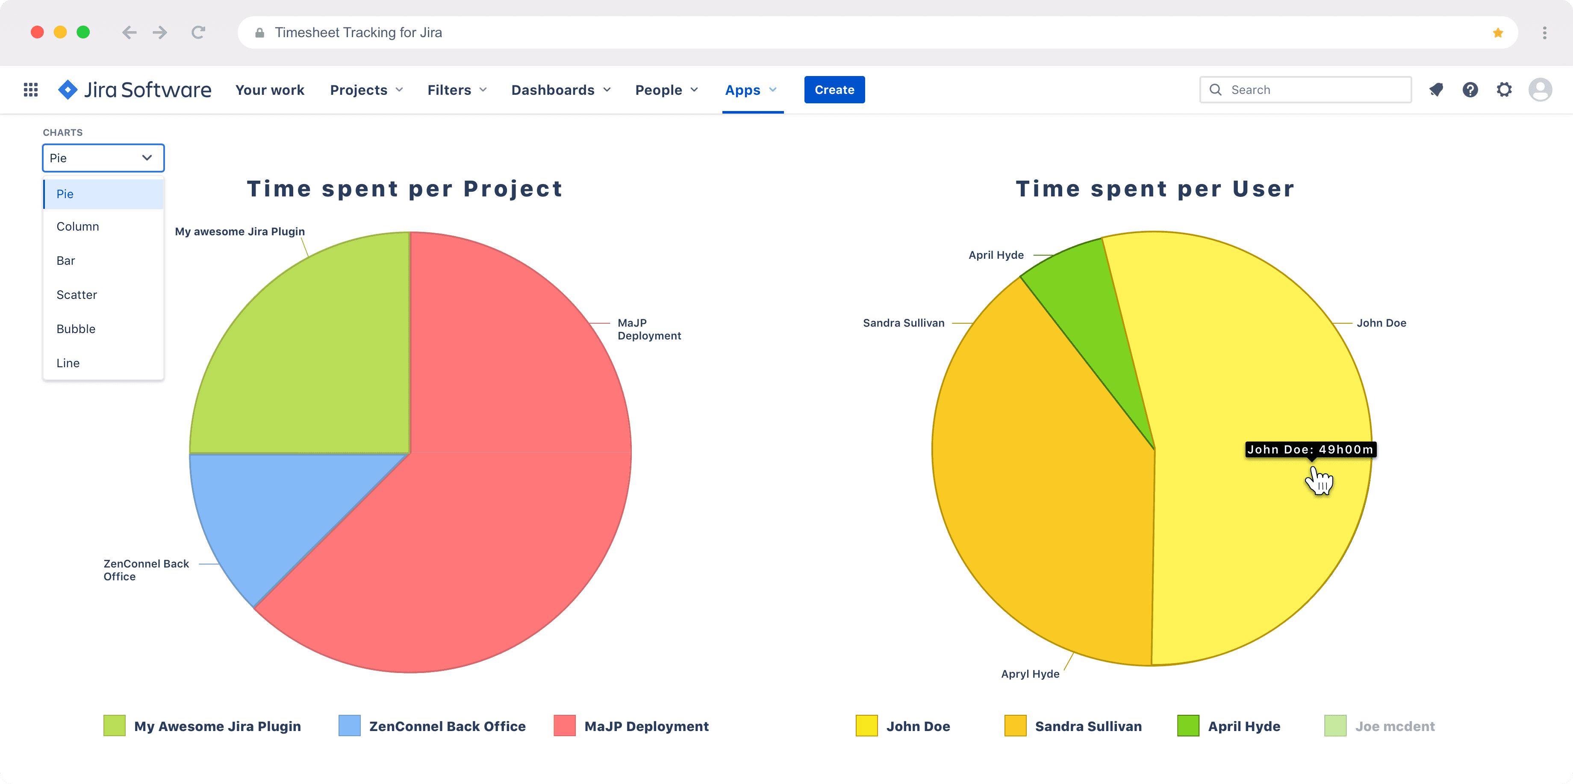Screen dimensions: 1573x784
Task: Collapse the Charts type dropdown
Action: tap(103, 158)
